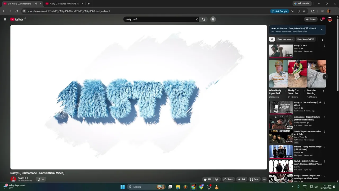Open Usimamane - Biggest Kulture thumbnail
Viewport: 339px width, 191px height.
point(281,122)
